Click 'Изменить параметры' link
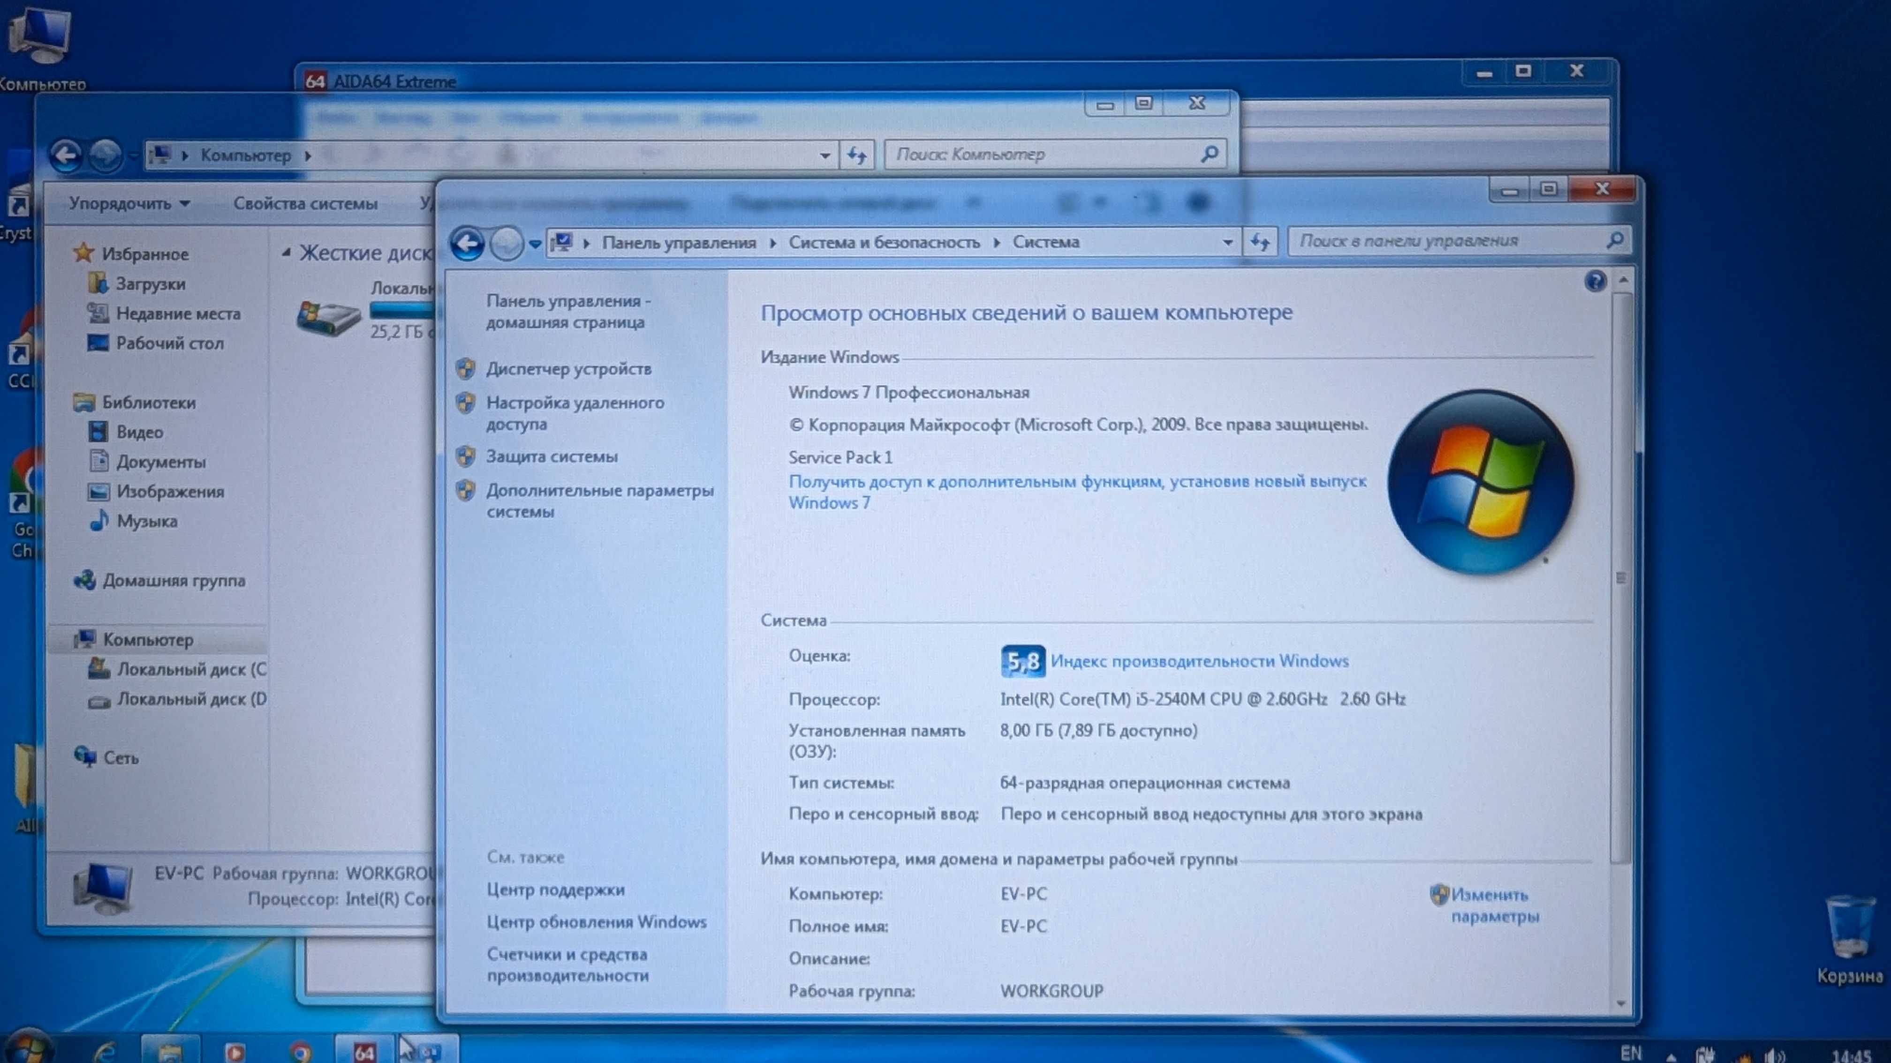 click(x=1495, y=905)
